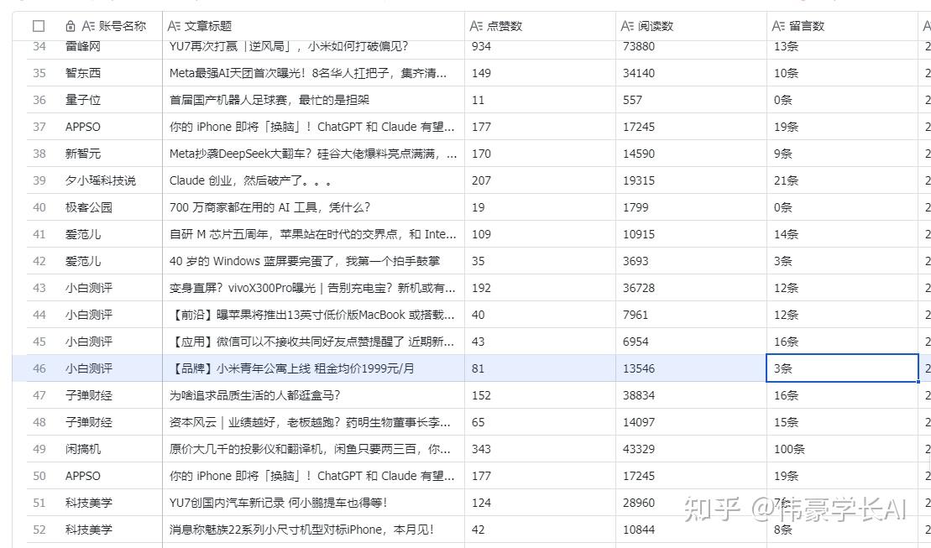
Task: Click the lock icon beside 账号名称 header
Action: [70, 26]
